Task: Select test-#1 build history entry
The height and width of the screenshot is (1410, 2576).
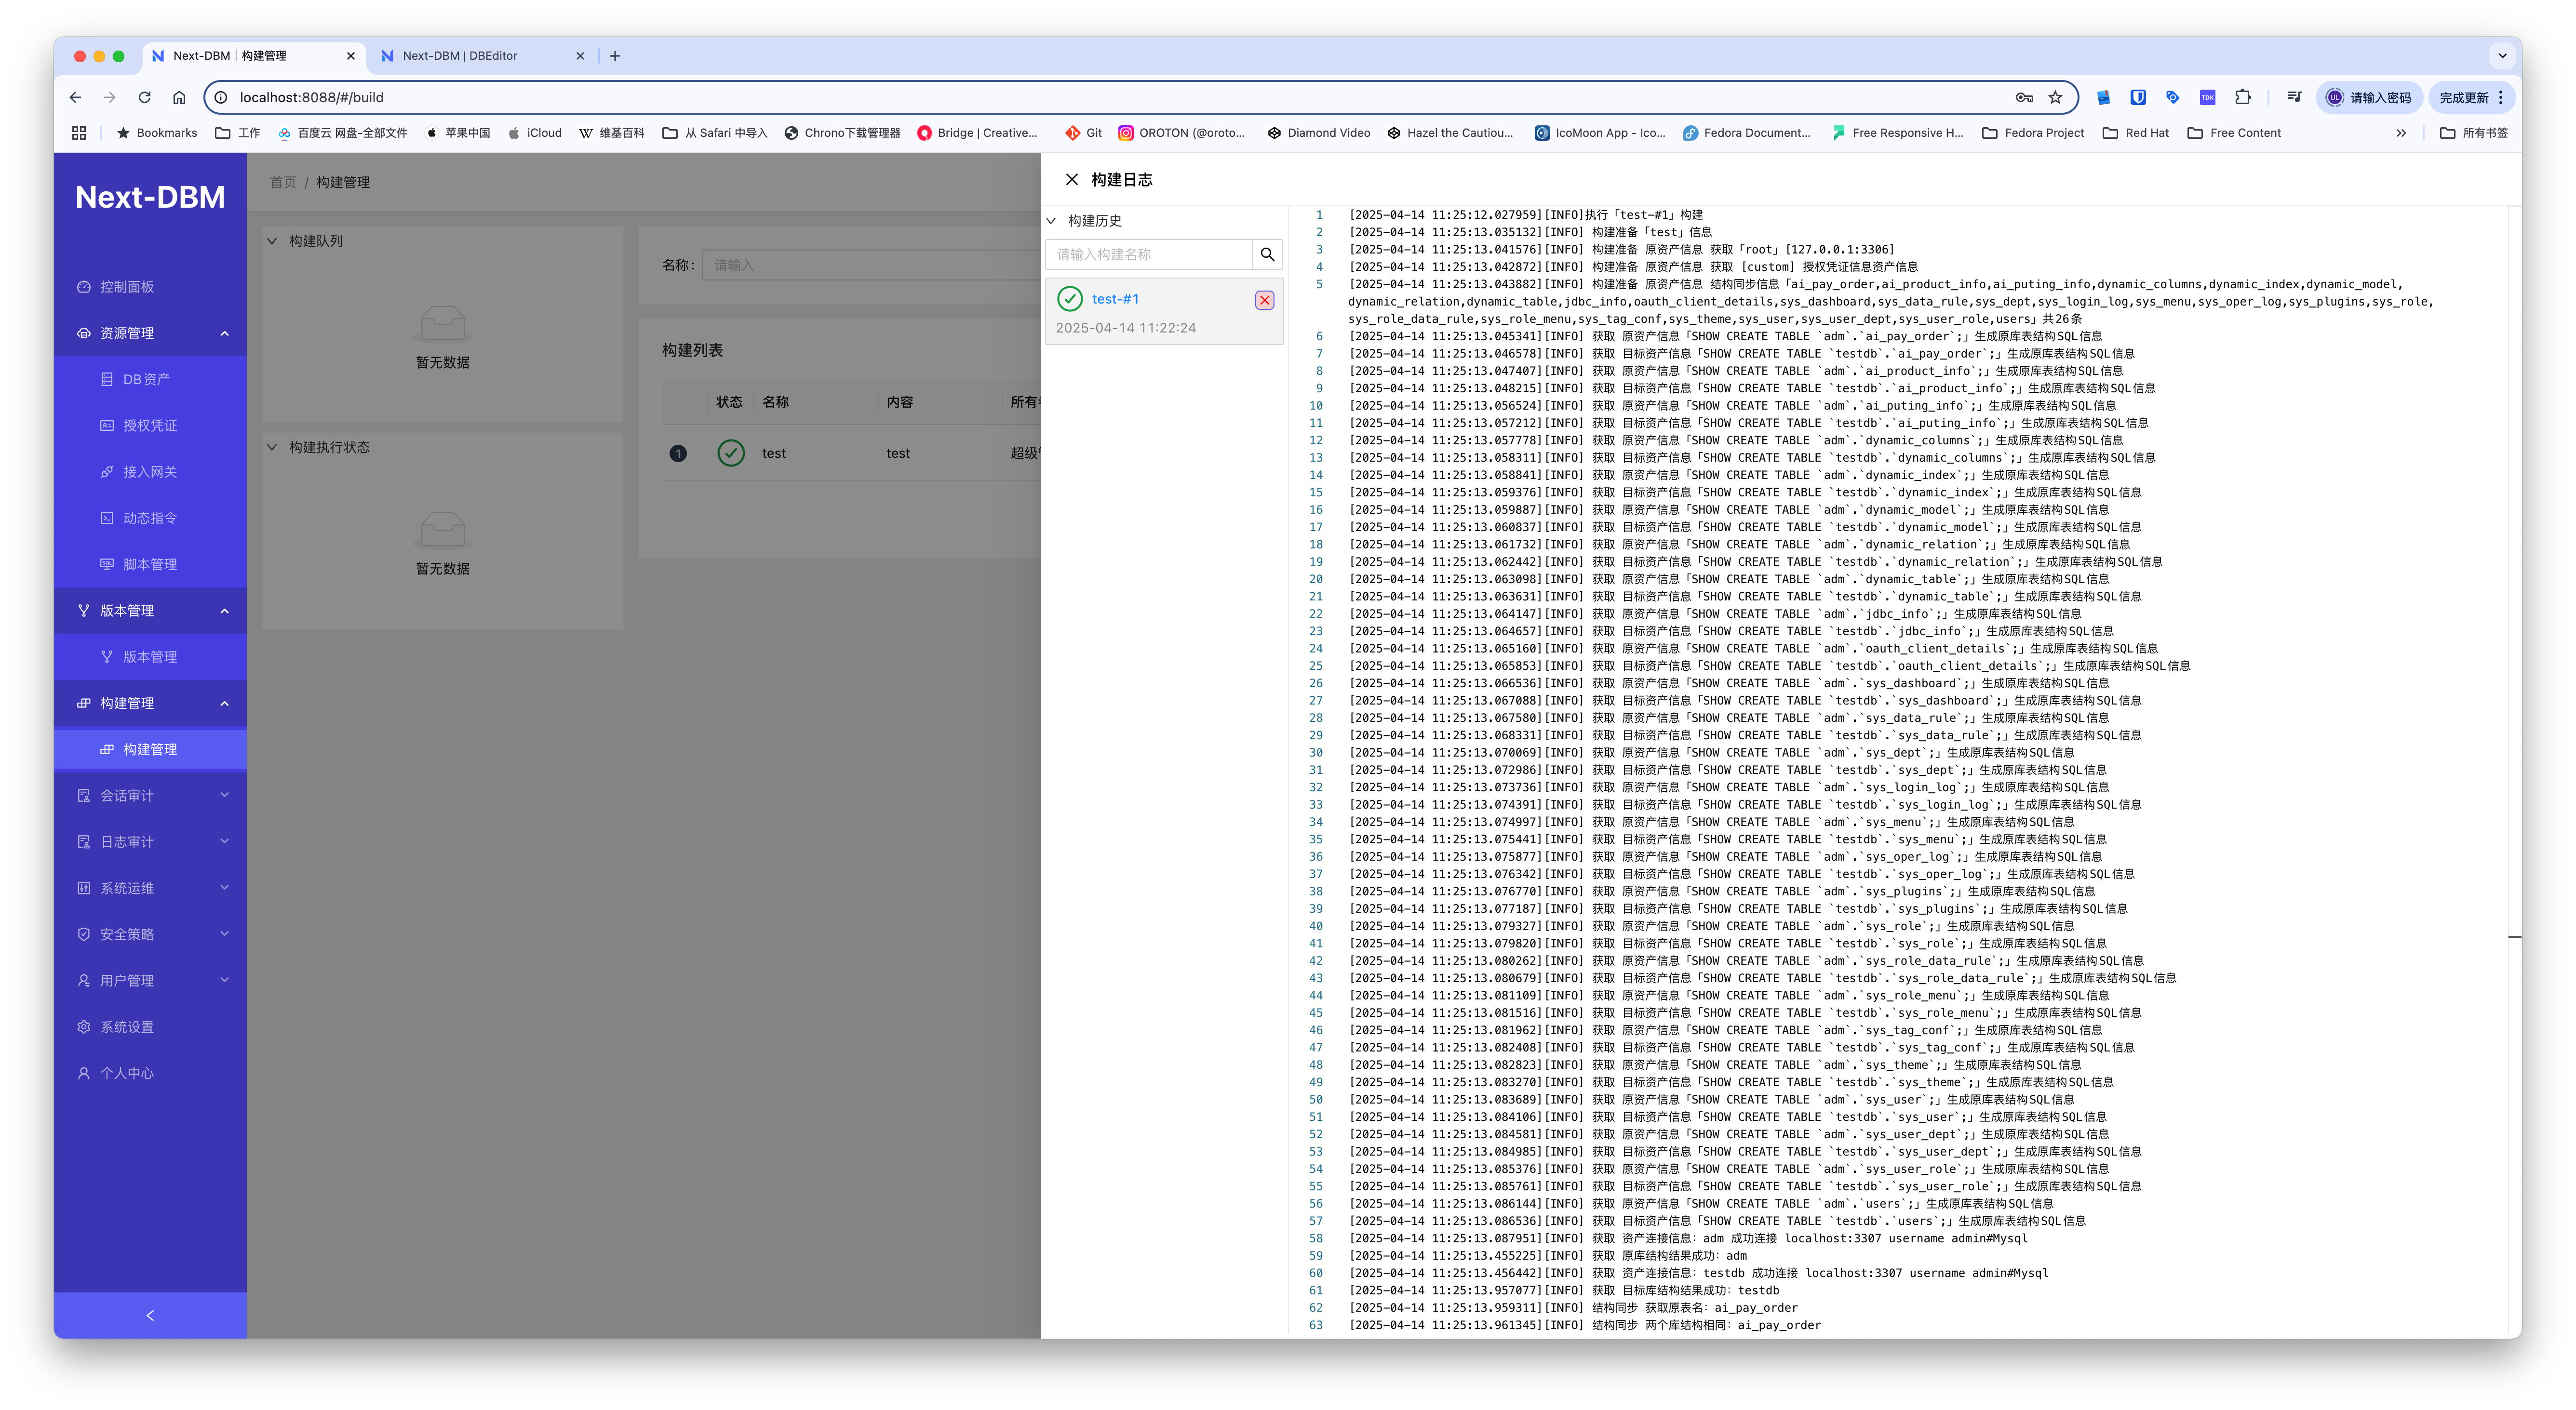Action: (x=1115, y=299)
